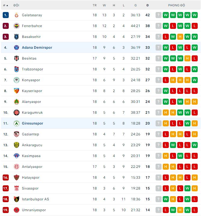Image resolution: width=201 pixels, height=216 pixels.
Task: Select the Trabzonspor team logo
Action: (x=16, y=69)
